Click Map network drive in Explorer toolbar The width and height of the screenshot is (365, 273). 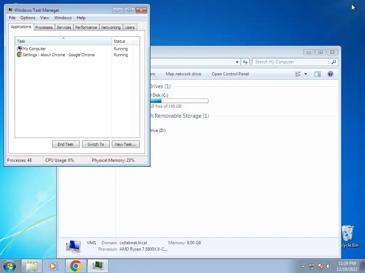point(184,74)
